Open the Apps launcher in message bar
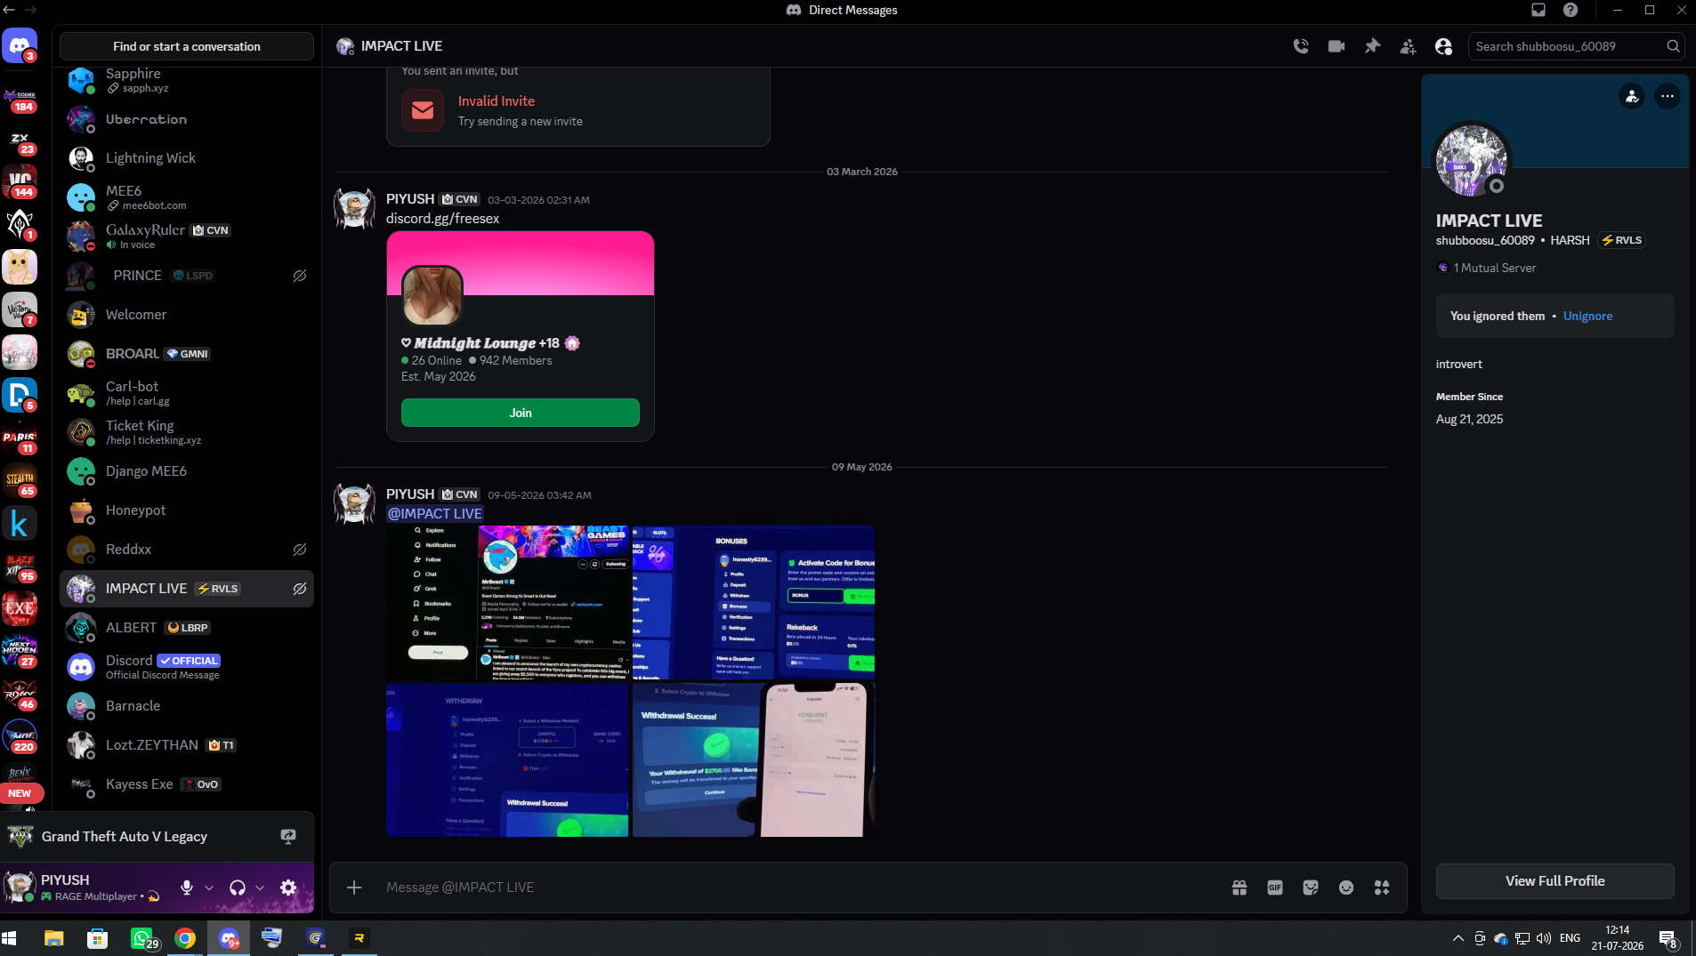This screenshot has height=956, width=1696. point(1382,888)
